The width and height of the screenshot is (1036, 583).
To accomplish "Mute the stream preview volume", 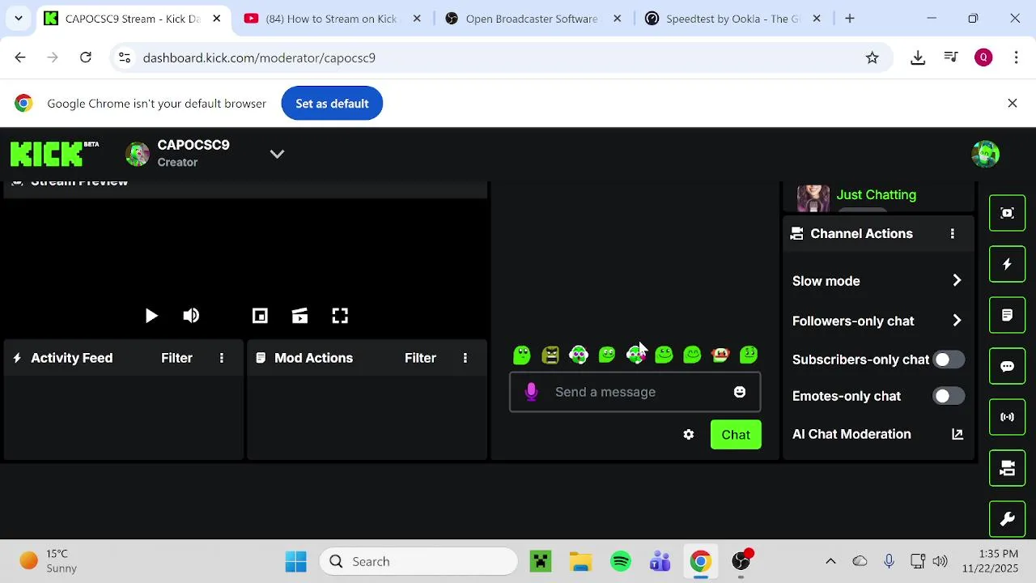I will [x=191, y=316].
